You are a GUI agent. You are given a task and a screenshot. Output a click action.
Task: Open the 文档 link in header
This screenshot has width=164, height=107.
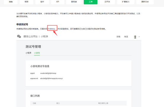118,37
